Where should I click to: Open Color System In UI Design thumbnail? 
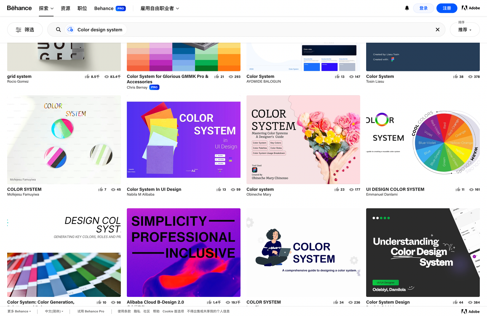tap(184, 140)
